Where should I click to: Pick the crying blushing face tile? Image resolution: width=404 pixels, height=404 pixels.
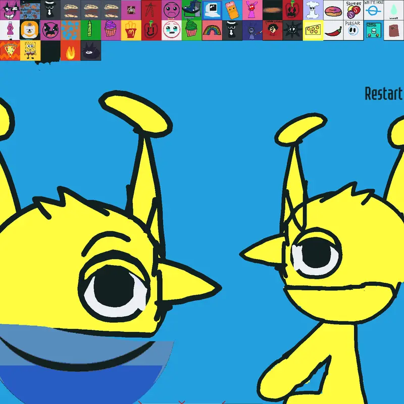tap(172, 30)
